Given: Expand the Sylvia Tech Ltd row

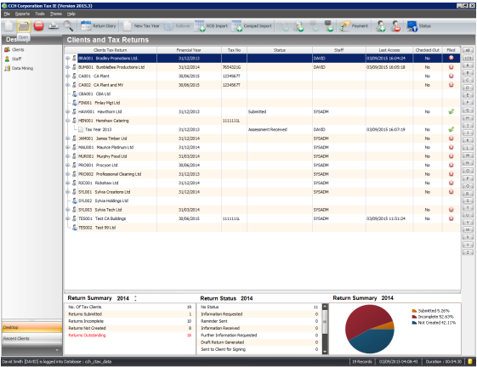Looking at the screenshot, I should (67, 210).
